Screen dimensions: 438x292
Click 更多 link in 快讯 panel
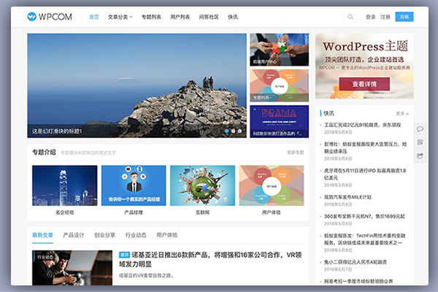coord(402,113)
